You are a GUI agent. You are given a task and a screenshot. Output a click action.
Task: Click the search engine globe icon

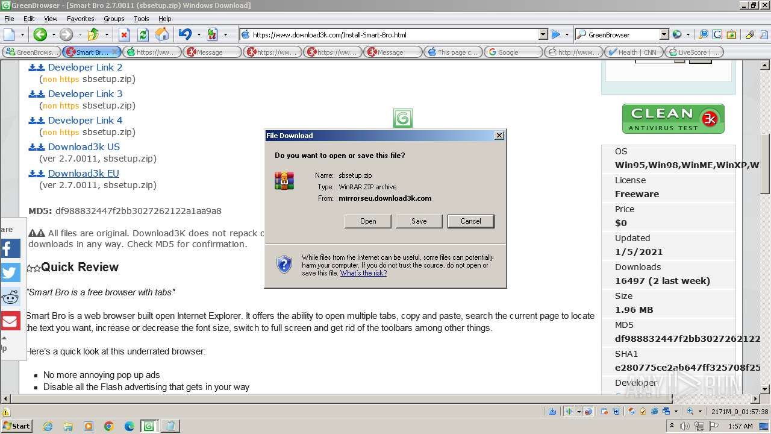point(677,34)
